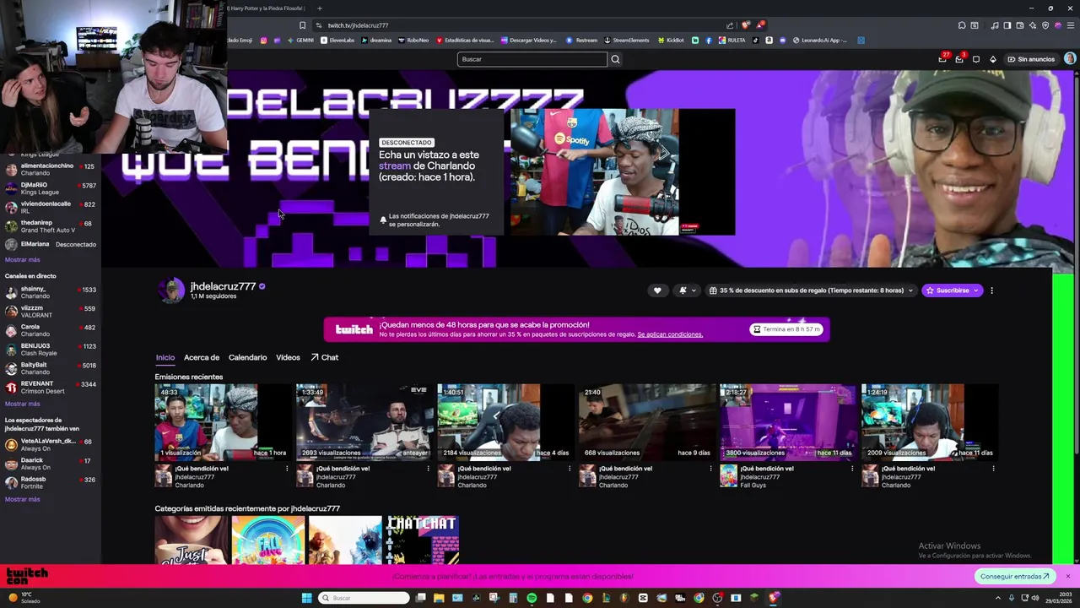The image size is (1080, 608).
Task: Click the Twitch logo in promo banner
Action: click(354, 329)
